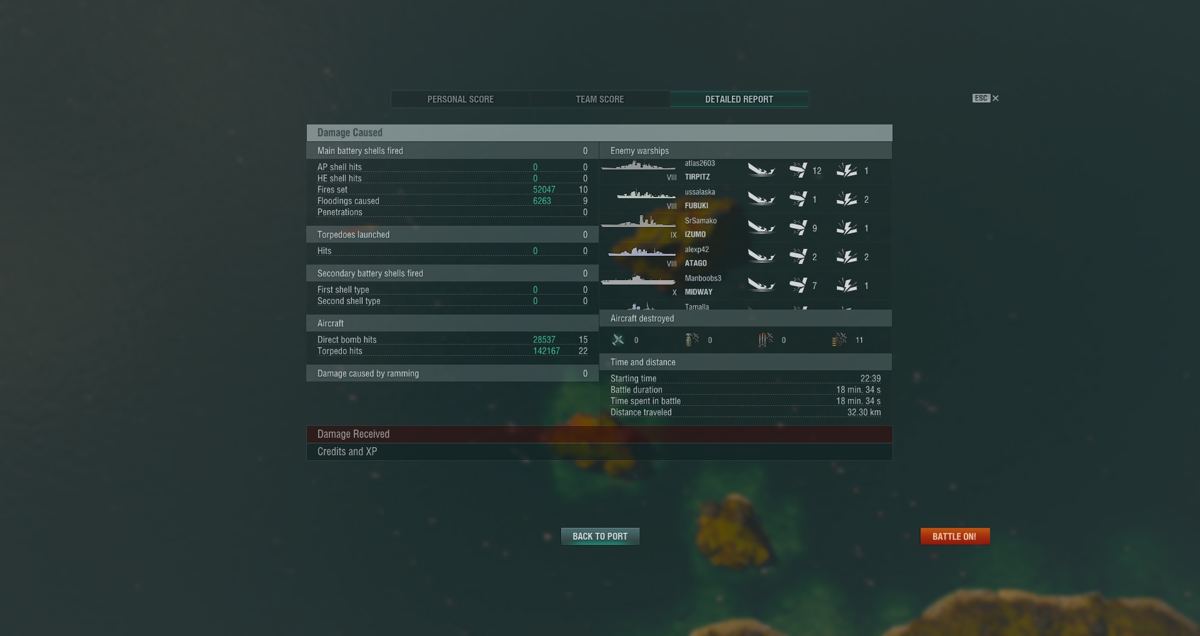Click the fighter aircraft destroyed icon
This screenshot has height=636, width=1200.
tap(618, 340)
